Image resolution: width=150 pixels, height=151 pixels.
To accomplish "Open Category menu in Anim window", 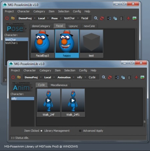I will point(45,70).
